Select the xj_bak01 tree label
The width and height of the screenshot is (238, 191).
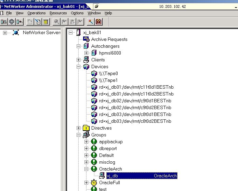pos(92,32)
